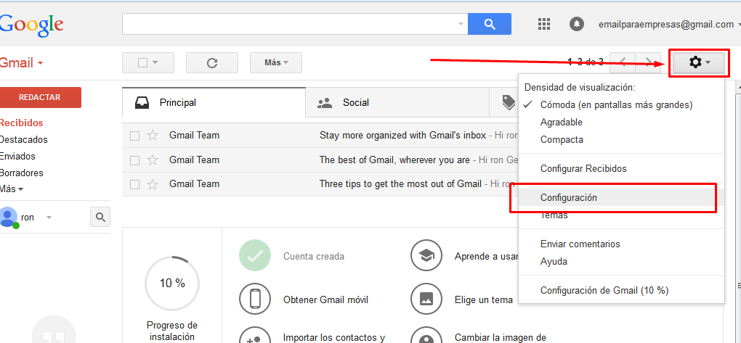Screen dimensions: 741x343
Task: Open the search options dropdown arrow
Action: [x=461, y=24]
